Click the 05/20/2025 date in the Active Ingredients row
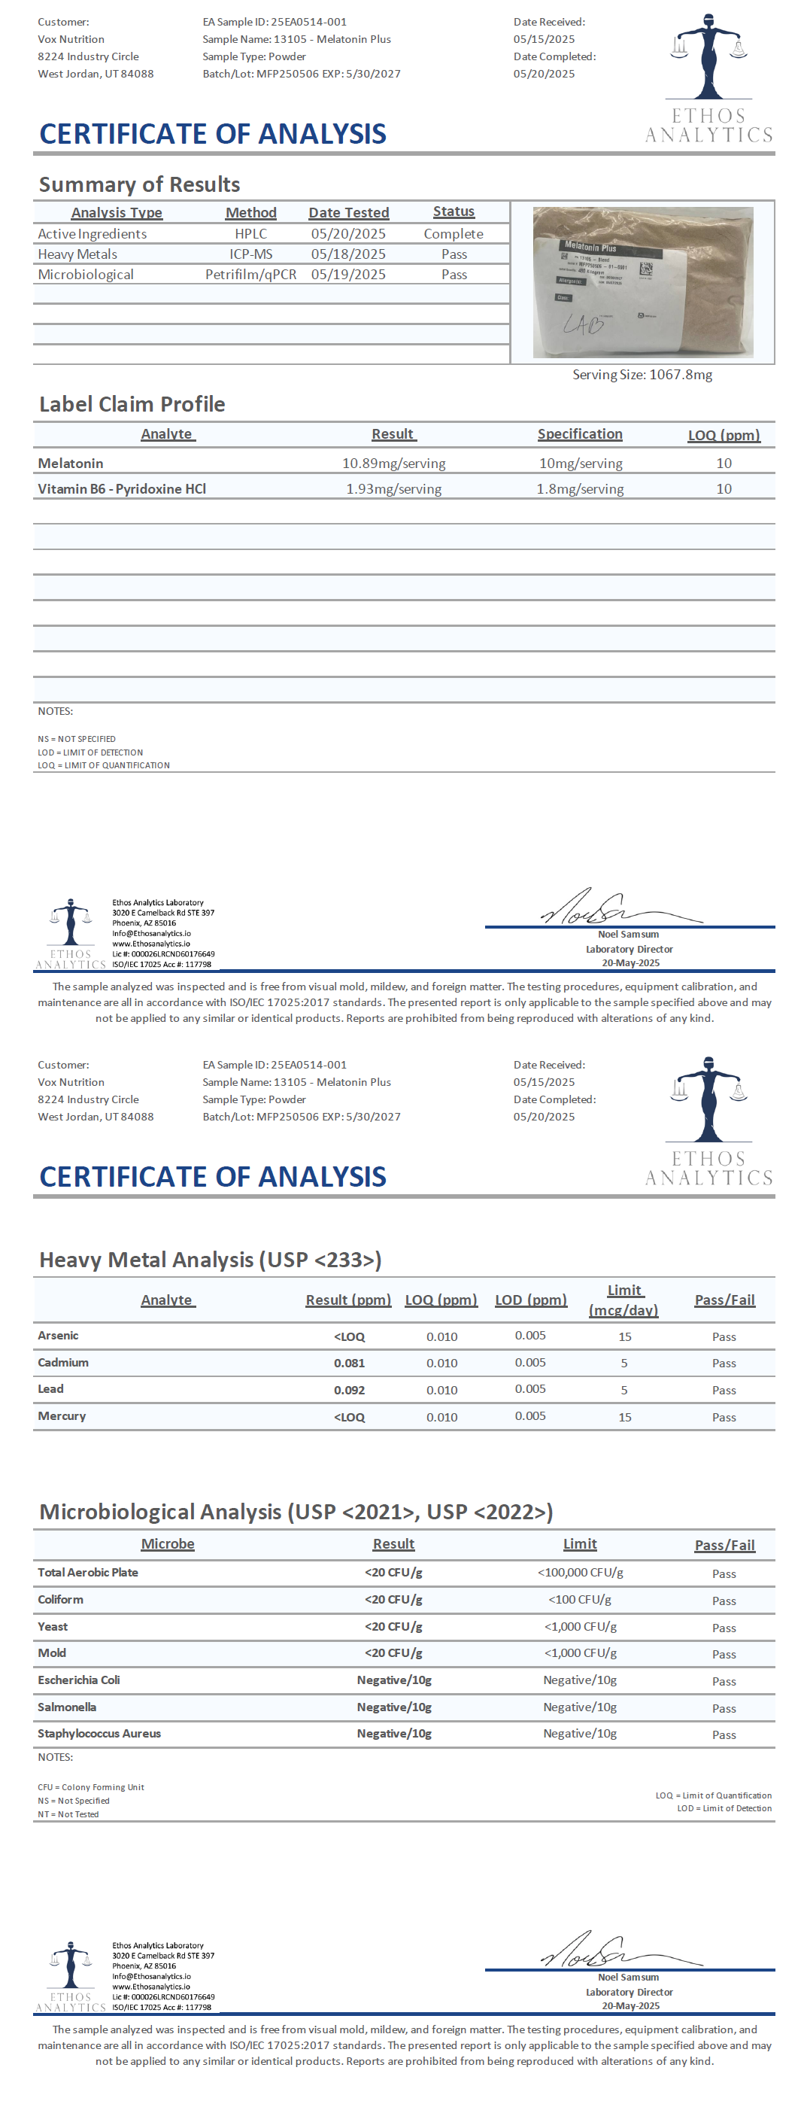 pyautogui.click(x=348, y=234)
